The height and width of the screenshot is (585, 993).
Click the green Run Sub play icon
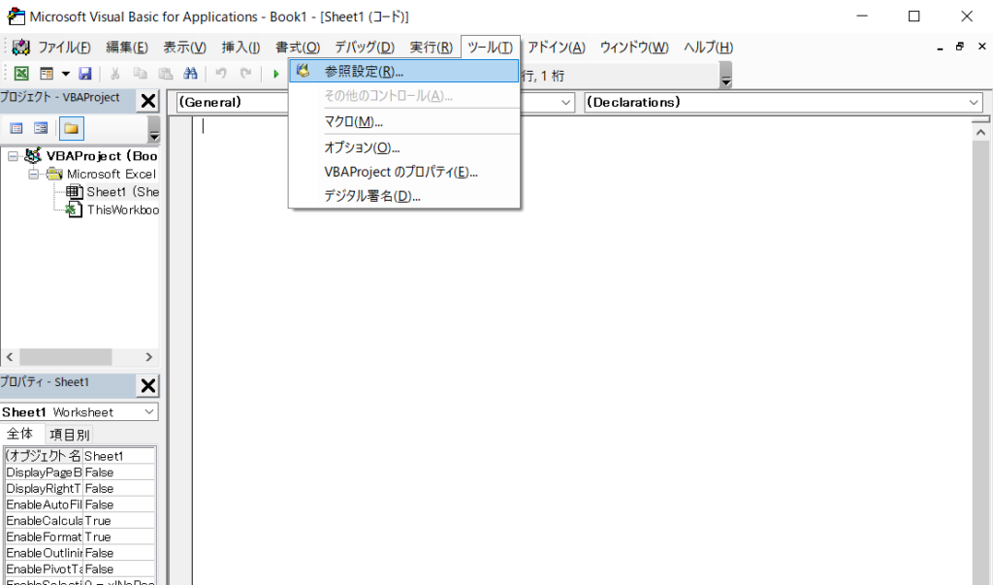[276, 74]
